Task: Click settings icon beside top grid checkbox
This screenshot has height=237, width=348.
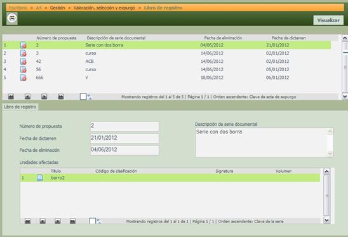Action: coord(90,97)
